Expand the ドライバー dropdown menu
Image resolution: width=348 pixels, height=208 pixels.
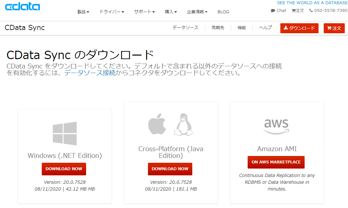coord(112,12)
